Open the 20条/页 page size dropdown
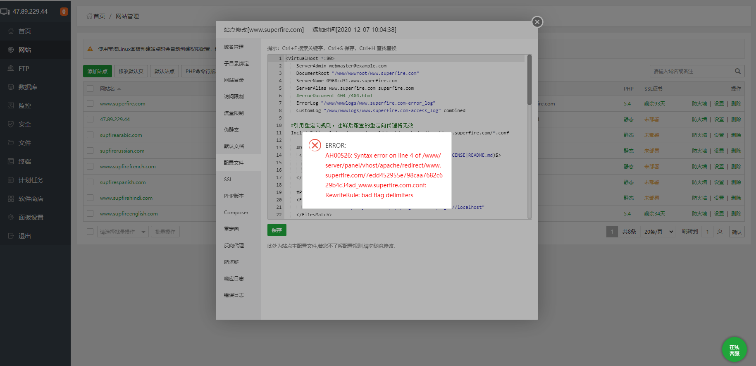Image resolution: width=756 pixels, height=366 pixels. tap(658, 232)
